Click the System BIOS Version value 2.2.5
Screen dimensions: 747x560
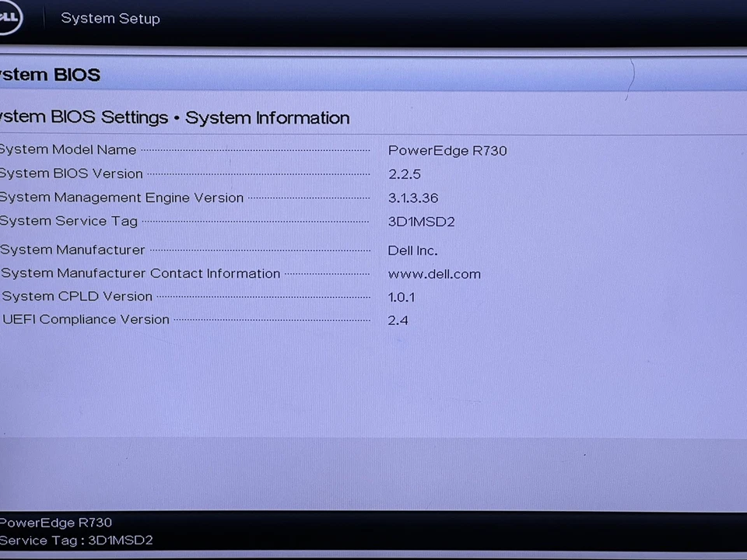[x=404, y=173]
